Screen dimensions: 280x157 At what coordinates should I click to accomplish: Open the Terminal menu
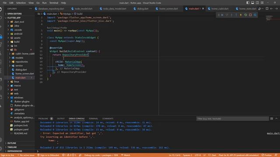click(x=54, y=3)
